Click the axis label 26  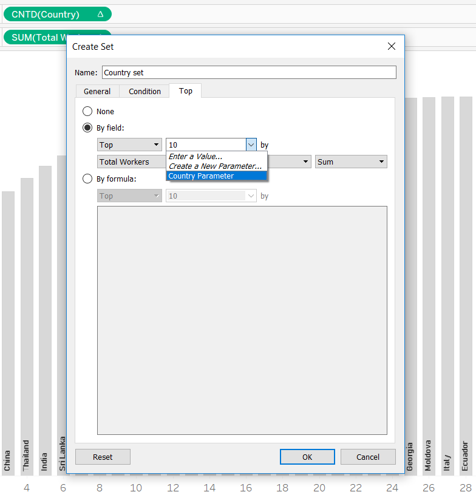[429, 487]
